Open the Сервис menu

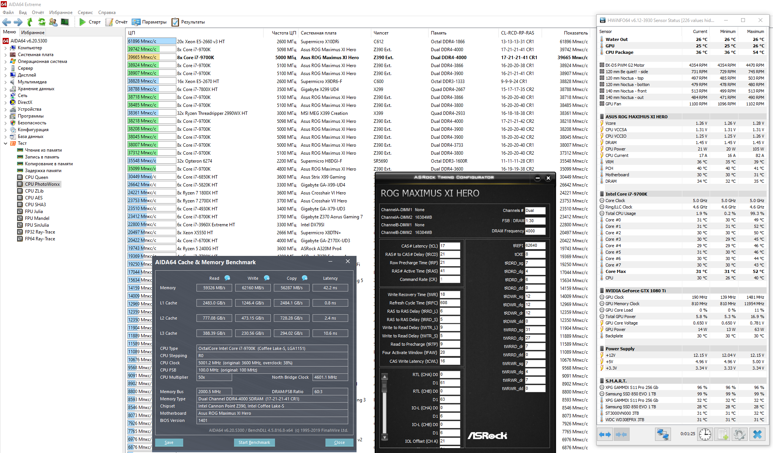85,13
